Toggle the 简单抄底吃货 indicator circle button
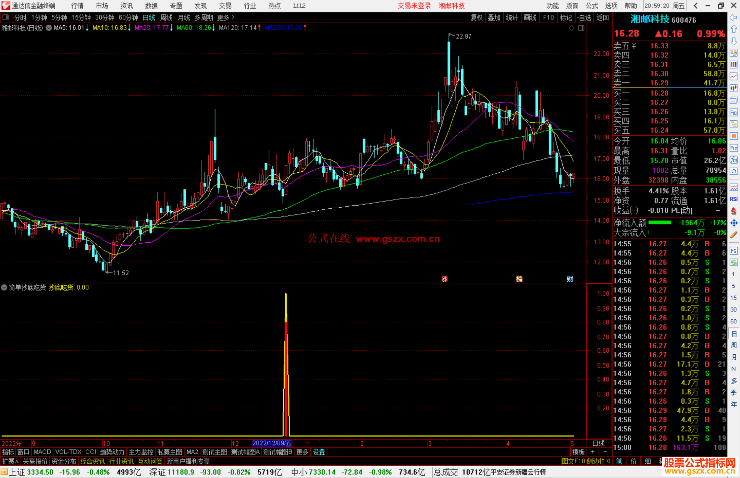The image size is (740, 478). pyautogui.click(x=4, y=287)
